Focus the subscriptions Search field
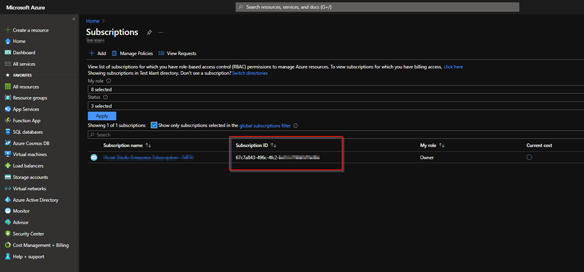 point(335,135)
